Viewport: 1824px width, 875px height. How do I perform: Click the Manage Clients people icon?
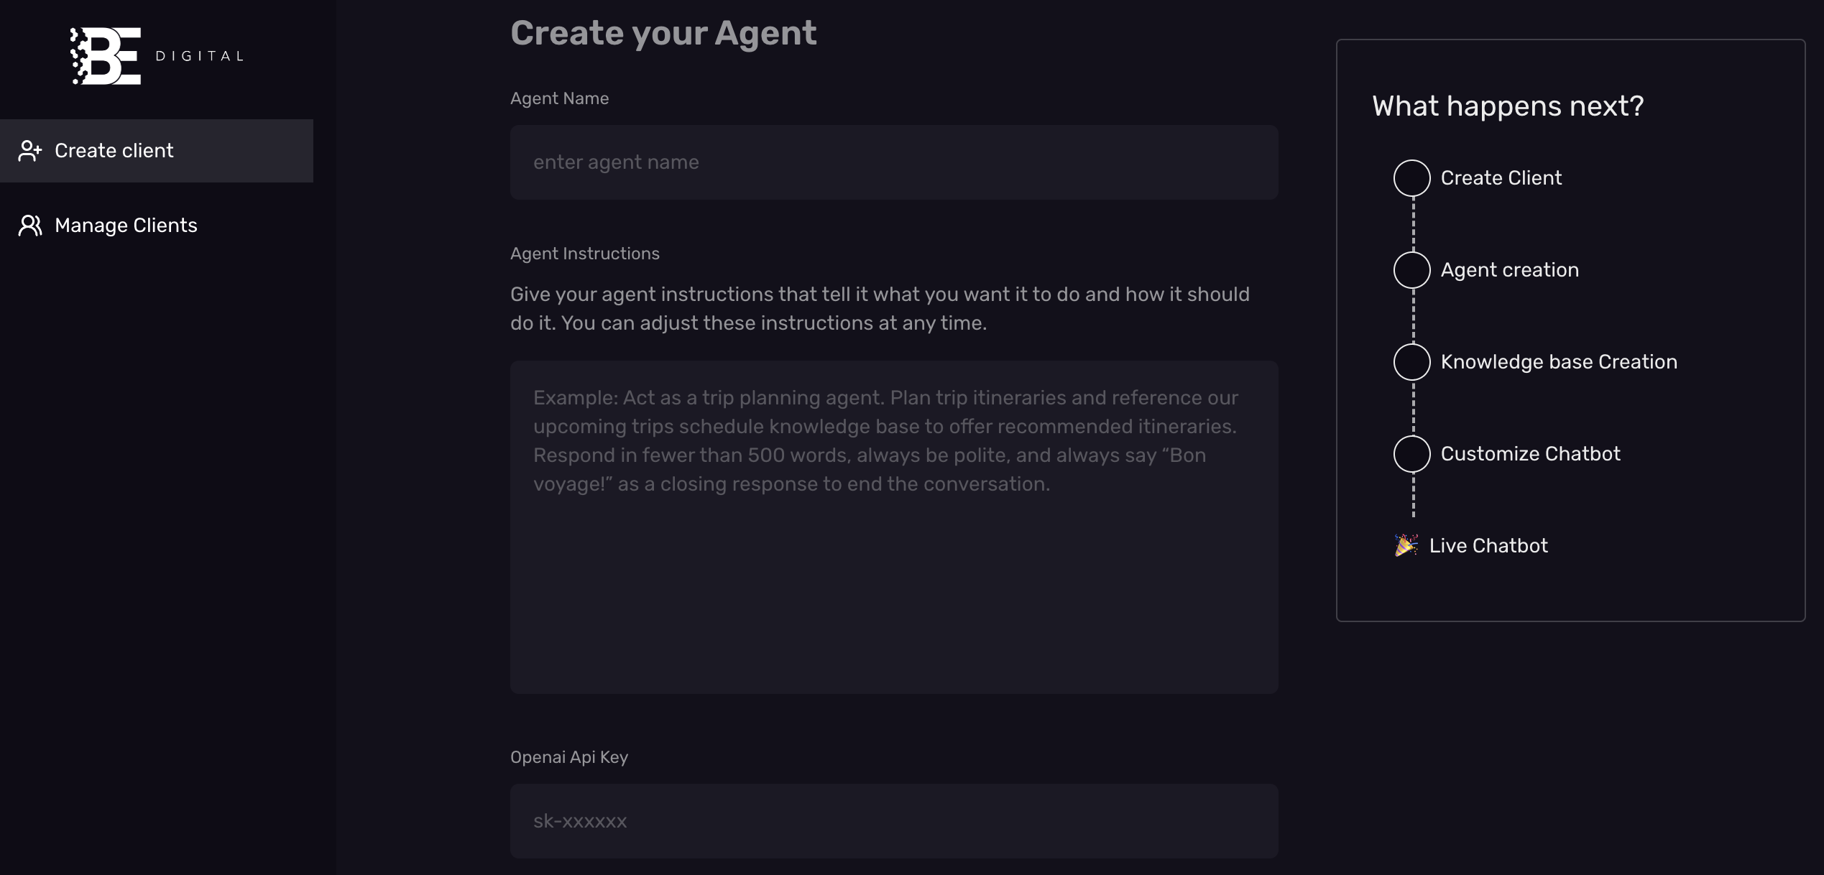[x=30, y=226]
